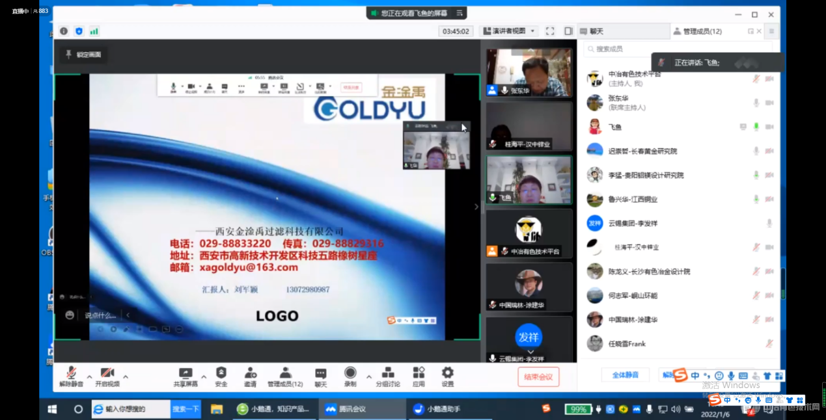This screenshot has width=826, height=420.
Task: Click the 搜索一下 button in the taskbar
Action: [186, 409]
